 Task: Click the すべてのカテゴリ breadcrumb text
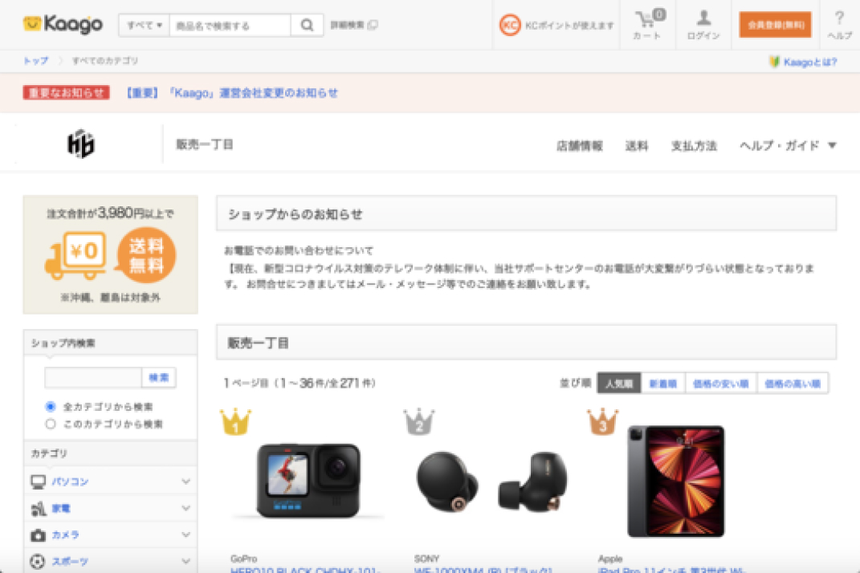(x=104, y=61)
